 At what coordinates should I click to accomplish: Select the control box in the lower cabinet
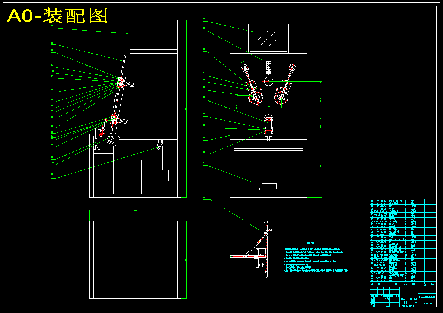[262, 186]
